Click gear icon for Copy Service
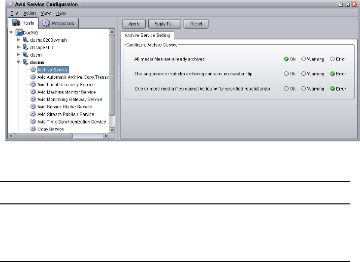 33,129
